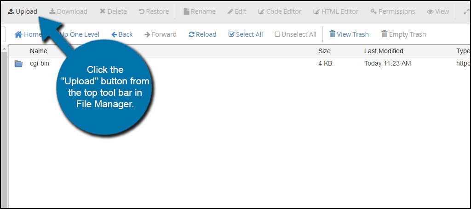Viewport: 471px width, 209px height.
Task: Open the Permissions tool
Action: (393, 11)
